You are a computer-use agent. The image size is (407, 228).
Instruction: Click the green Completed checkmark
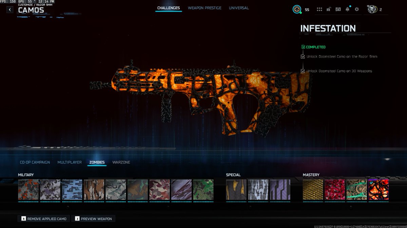click(x=303, y=47)
